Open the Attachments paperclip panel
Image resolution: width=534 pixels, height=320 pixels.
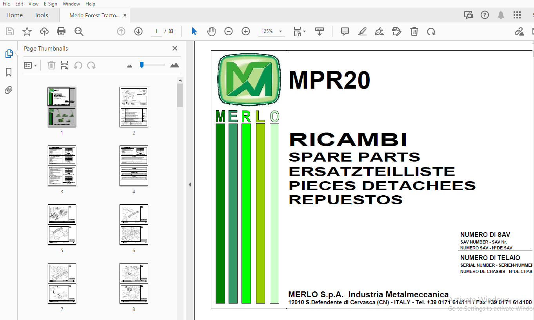tap(9, 90)
